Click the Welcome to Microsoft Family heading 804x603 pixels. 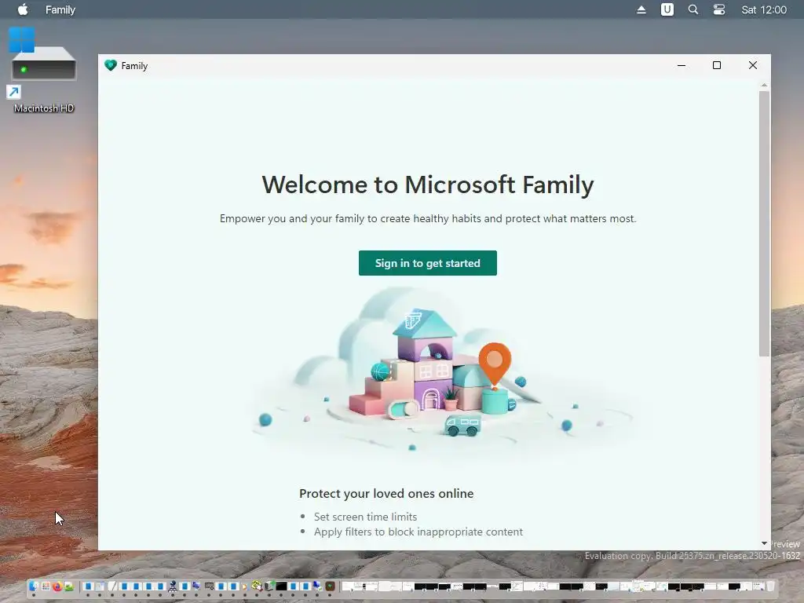428,185
